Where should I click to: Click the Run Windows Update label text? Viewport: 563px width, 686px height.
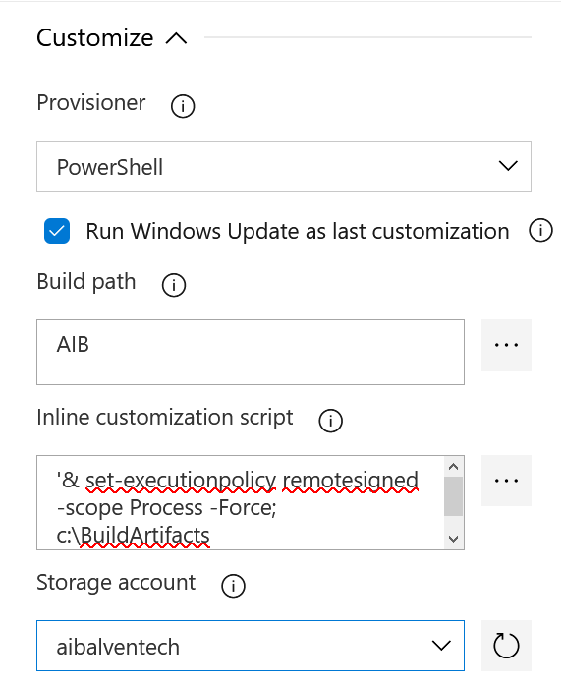[298, 231]
